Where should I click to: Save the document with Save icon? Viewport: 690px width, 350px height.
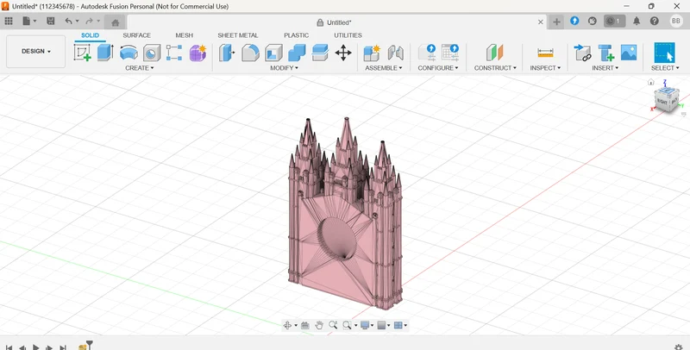51,21
